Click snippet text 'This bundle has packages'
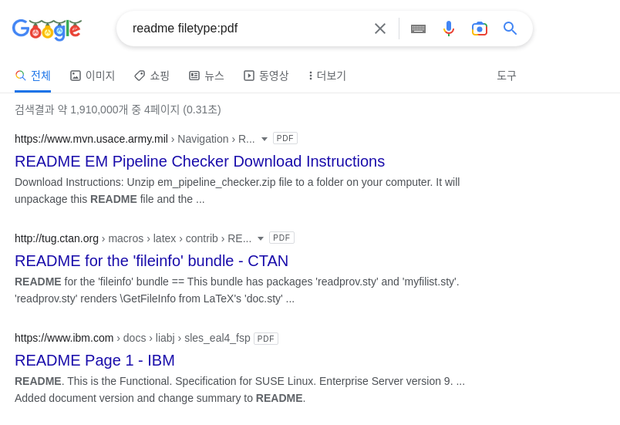 250,282
